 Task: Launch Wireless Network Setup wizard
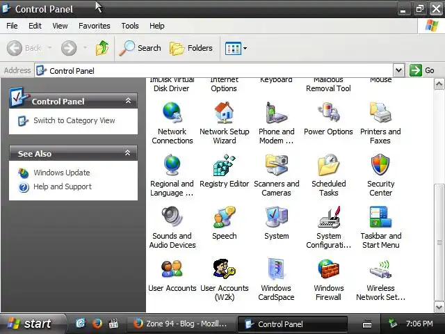[380, 269]
